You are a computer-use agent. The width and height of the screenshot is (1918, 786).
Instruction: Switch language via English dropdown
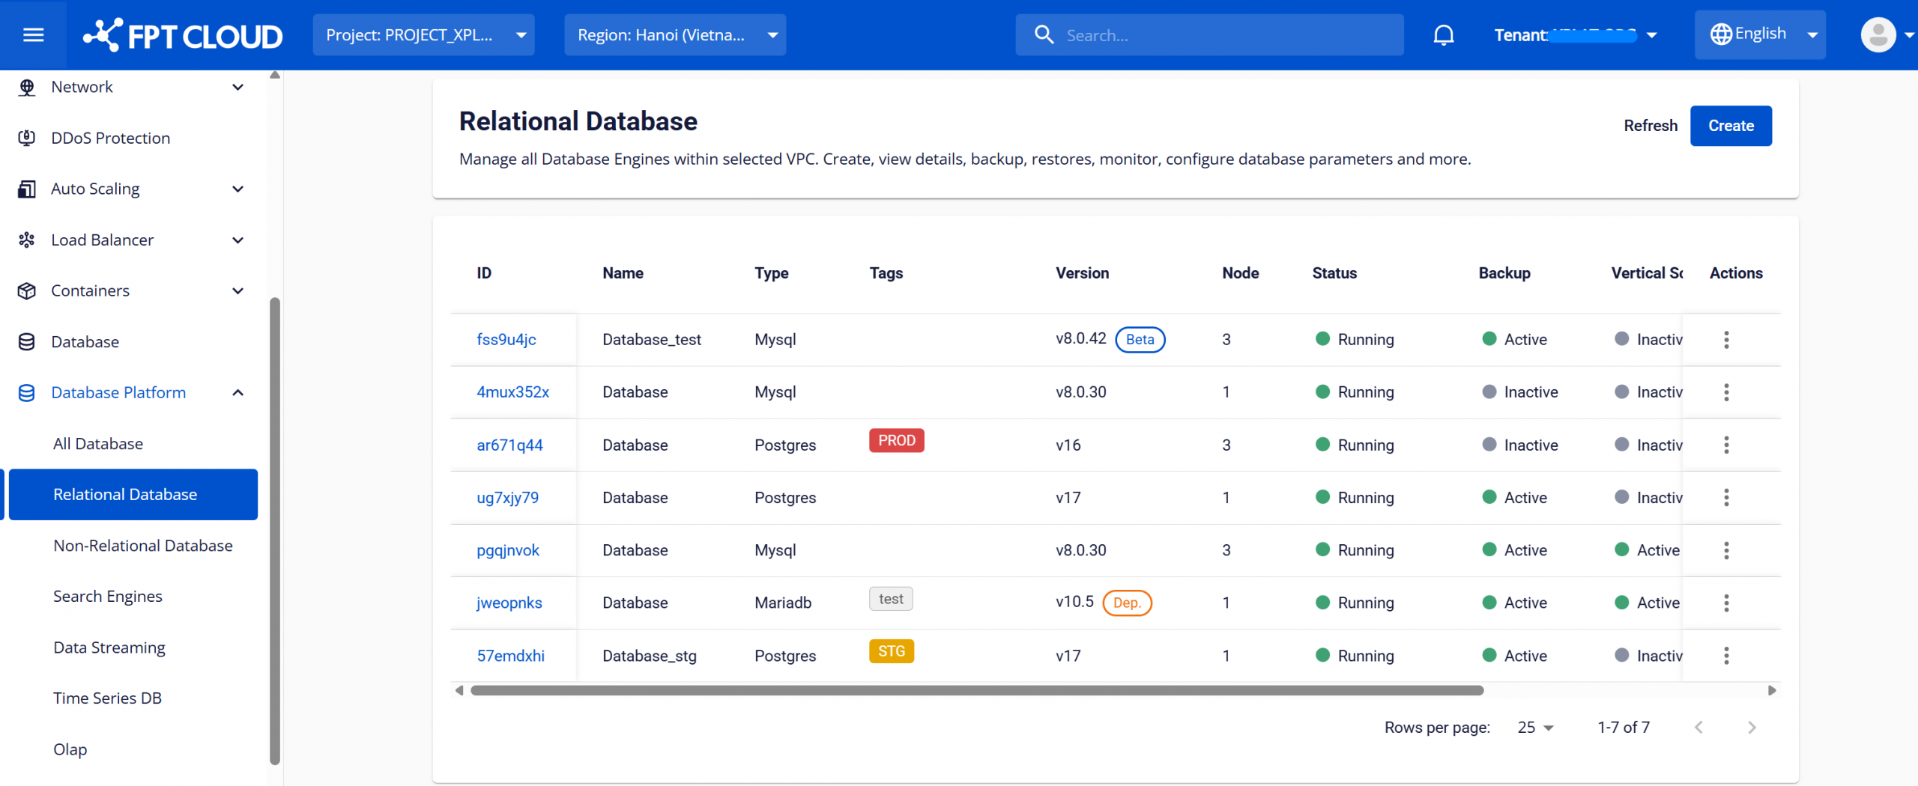(1759, 35)
